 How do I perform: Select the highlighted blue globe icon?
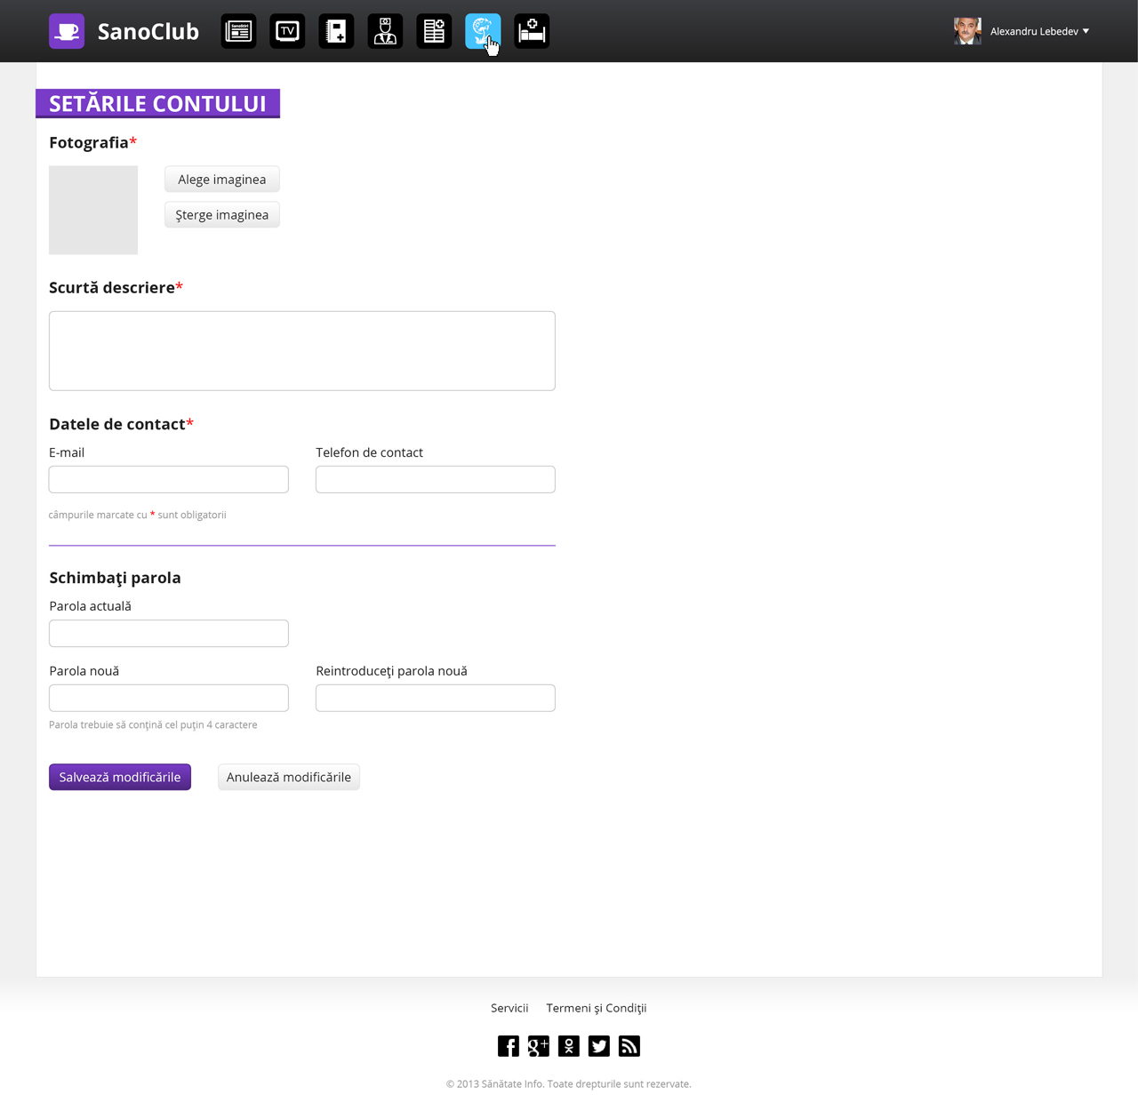483,31
